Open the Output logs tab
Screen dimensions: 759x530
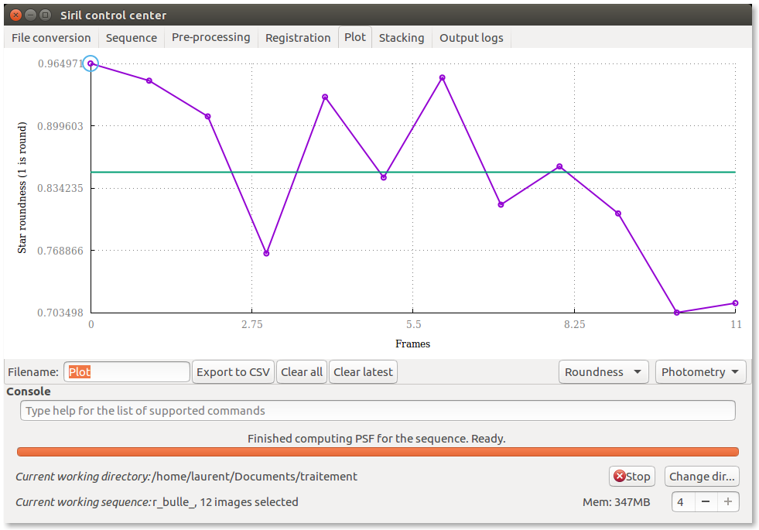[x=471, y=38]
